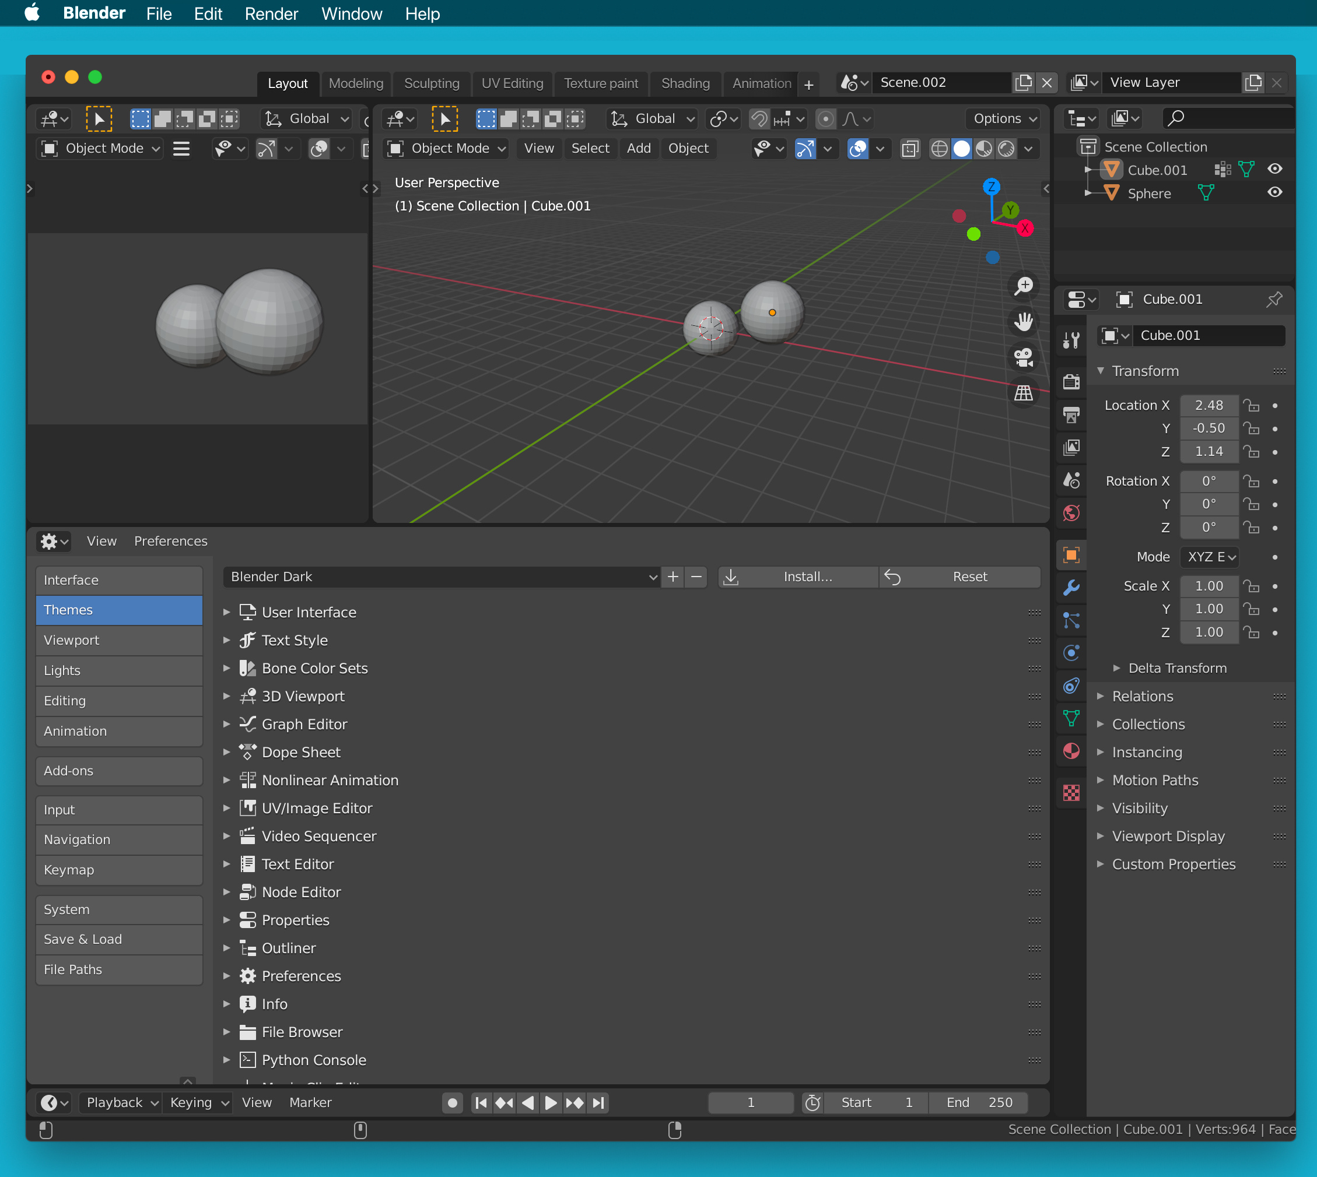The width and height of the screenshot is (1317, 1177).
Task: Open the World properties globe tab
Action: click(x=1071, y=513)
